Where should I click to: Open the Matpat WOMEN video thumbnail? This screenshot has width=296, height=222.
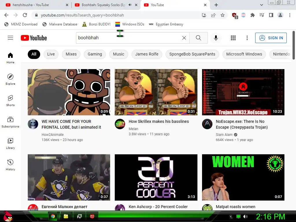coord(243,177)
